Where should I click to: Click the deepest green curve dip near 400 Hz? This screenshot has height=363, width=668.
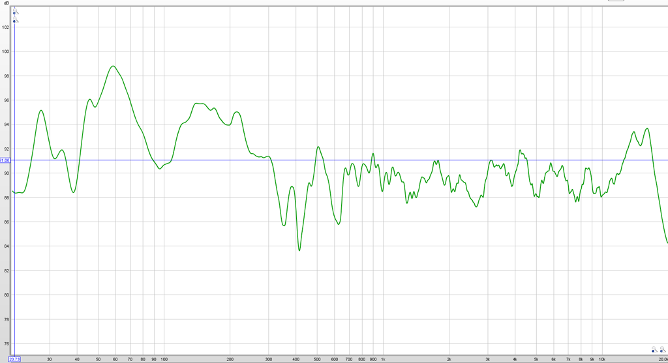(x=299, y=250)
